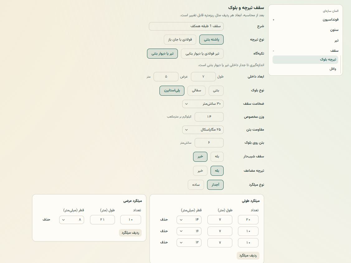Open the ۱۶ mm diameter dropdown in میلگرد طولی
Screen dimensions: 351x263
[x=189, y=231]
